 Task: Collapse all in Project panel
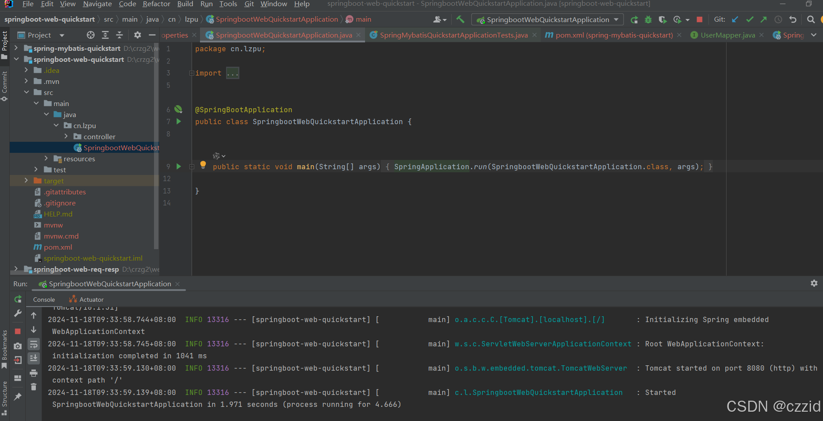pyautogui.click(x=119, y=35)
